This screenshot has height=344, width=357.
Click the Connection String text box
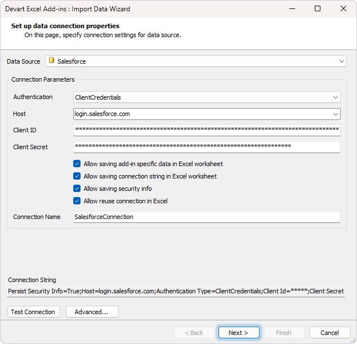coord(176,291)
